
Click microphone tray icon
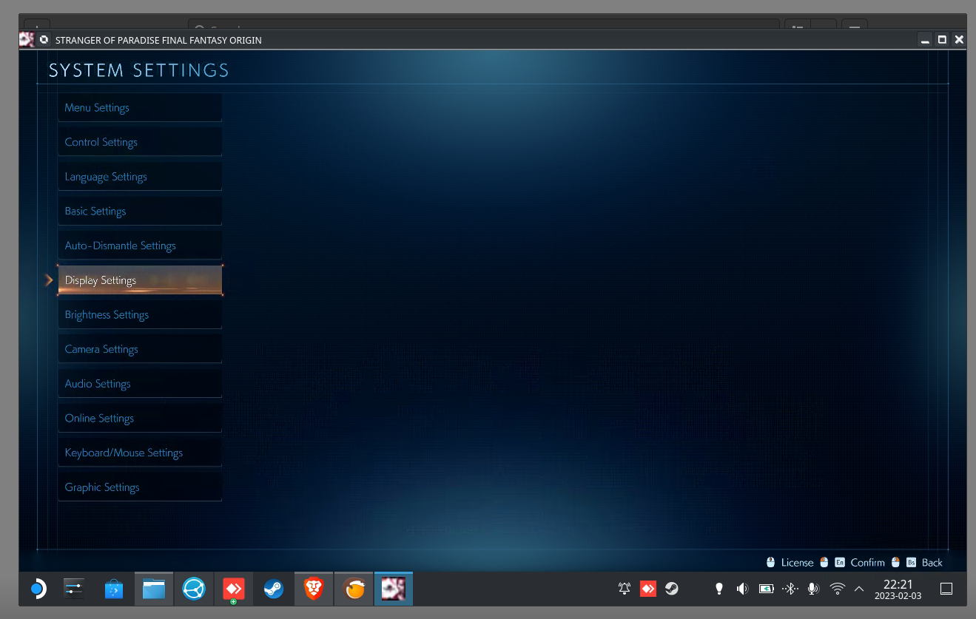tap(813, 589)
